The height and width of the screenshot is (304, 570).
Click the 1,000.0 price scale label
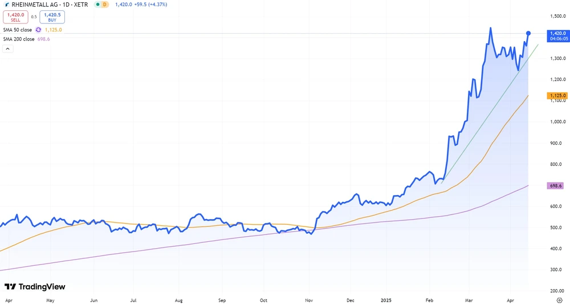tap(558, 122)
